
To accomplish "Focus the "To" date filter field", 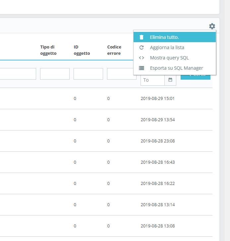I will tap(152, 80).
